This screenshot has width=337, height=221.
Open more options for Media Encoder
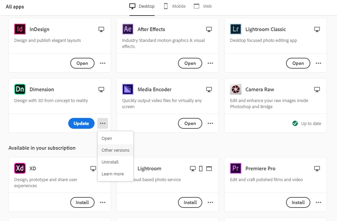coord(210,123)
